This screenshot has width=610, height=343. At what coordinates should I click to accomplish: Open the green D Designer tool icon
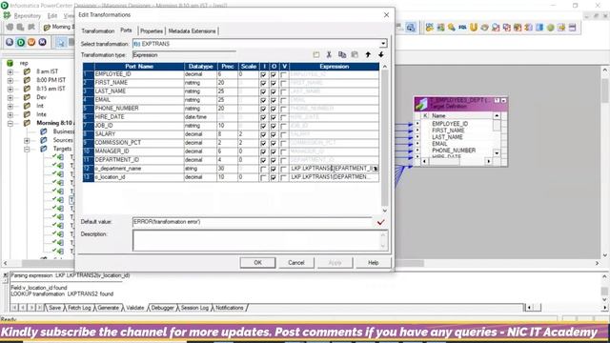(21, 42)
